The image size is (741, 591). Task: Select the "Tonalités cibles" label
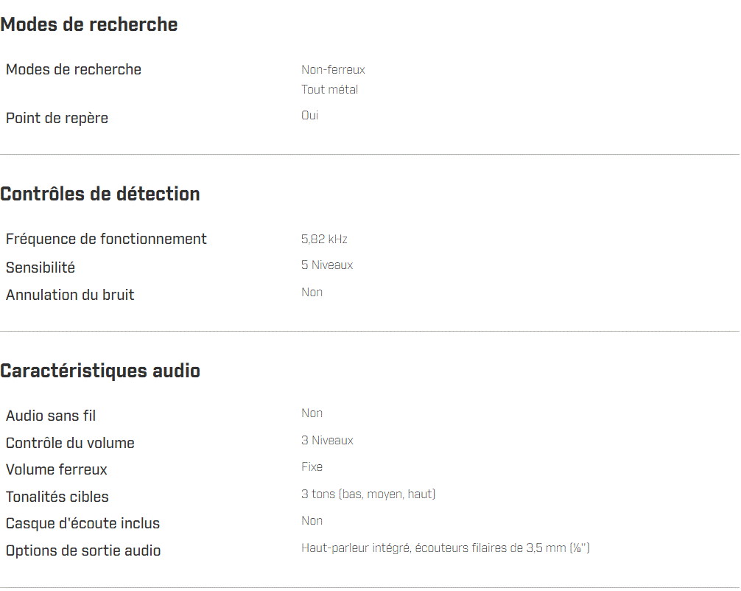[57, 497]
